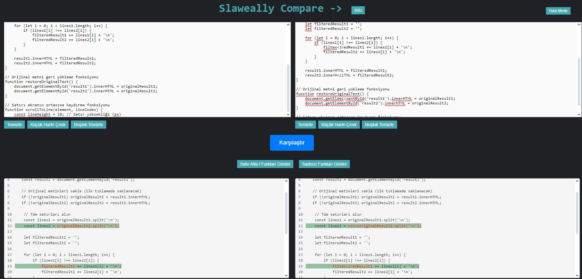Click 'for (let i = 0' line 17 in right result
The width and height of the screenshot is (582, 279).
pyautogui.click(x=360, y=255)
